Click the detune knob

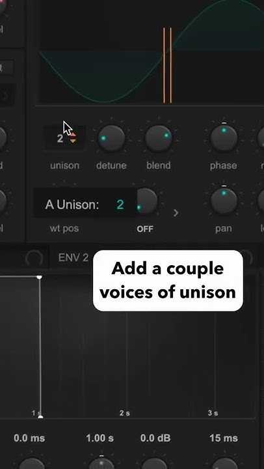[111, 139]
